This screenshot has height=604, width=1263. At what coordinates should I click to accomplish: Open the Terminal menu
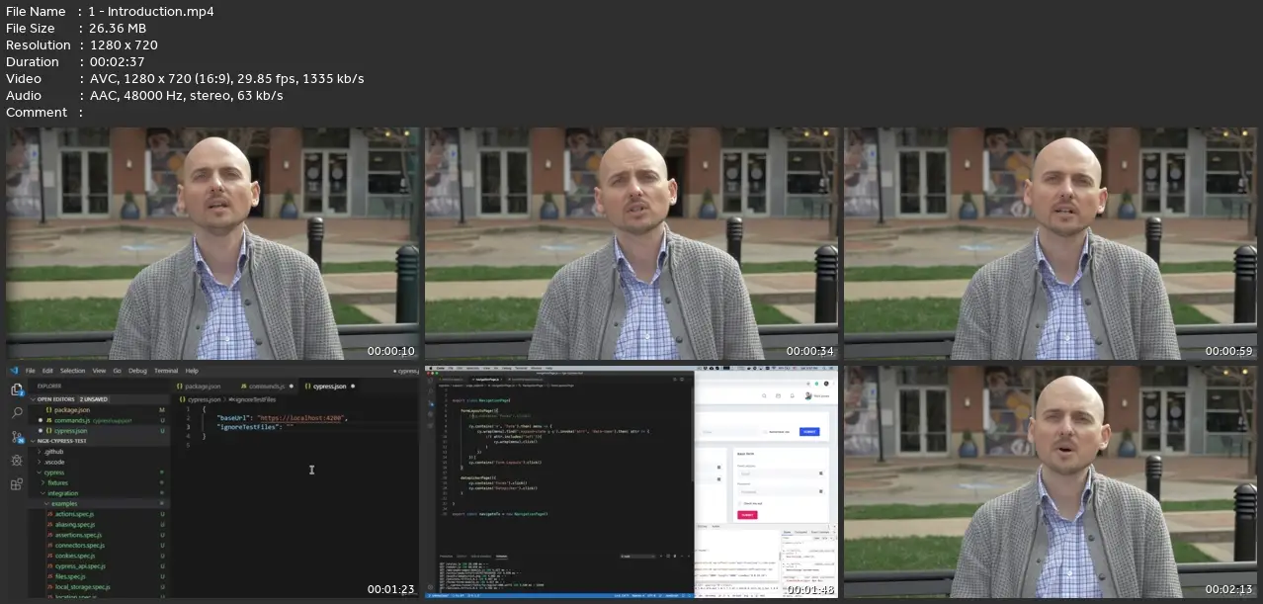point(166,371)
